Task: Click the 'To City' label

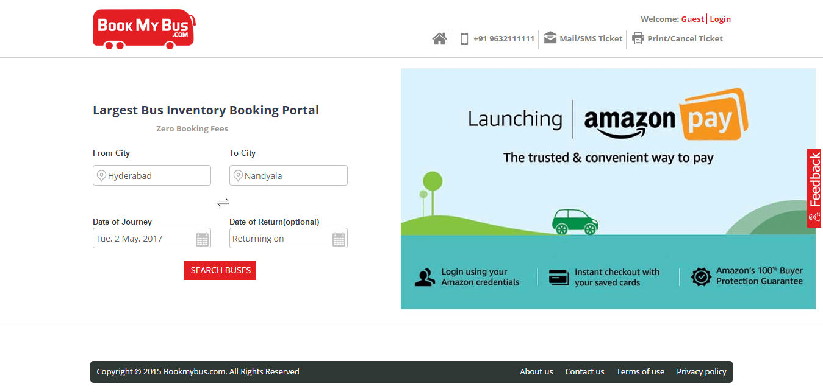Action: (242, 153)
